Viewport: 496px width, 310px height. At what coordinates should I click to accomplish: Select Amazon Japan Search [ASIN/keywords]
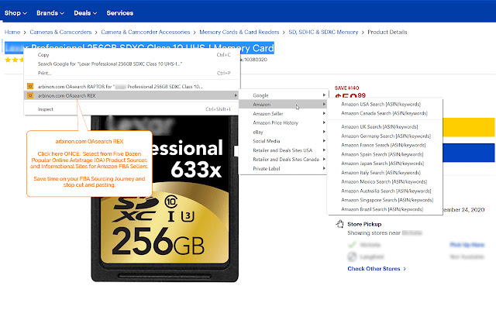[x=384, y=164]
